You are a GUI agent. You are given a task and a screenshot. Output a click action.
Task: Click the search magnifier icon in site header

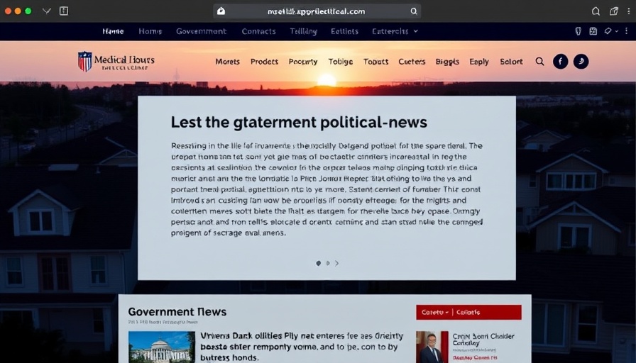(x=539, y=62)
